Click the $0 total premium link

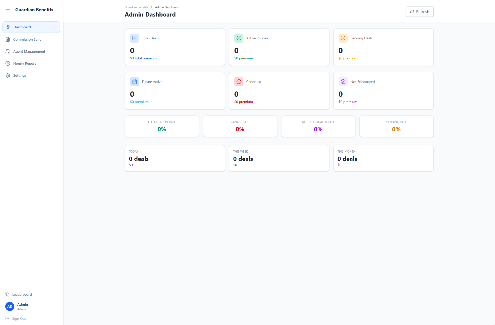point(143,58)
